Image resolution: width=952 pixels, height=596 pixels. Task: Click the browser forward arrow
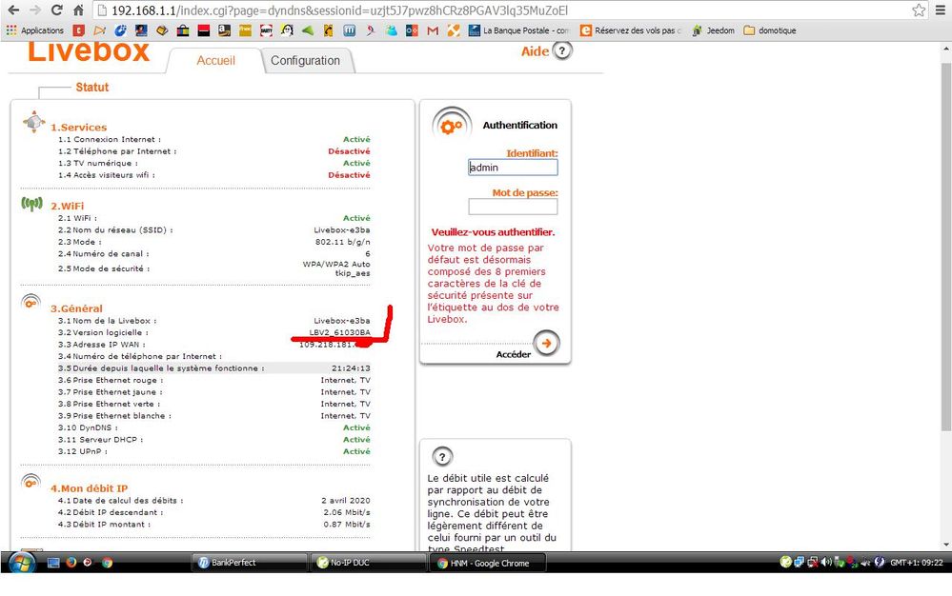pyautogui.click(x=35, y=10)
